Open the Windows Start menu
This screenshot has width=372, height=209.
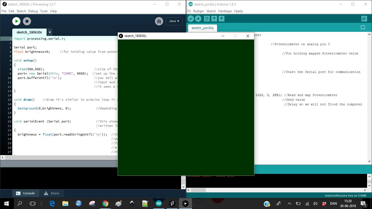click(7, 203)
